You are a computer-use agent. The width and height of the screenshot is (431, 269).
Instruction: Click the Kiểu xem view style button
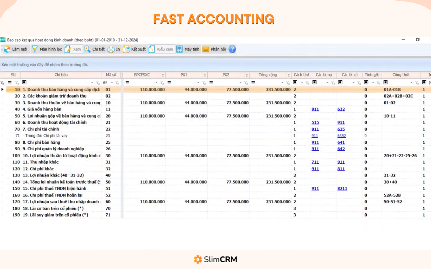click(x=161, y=49)
